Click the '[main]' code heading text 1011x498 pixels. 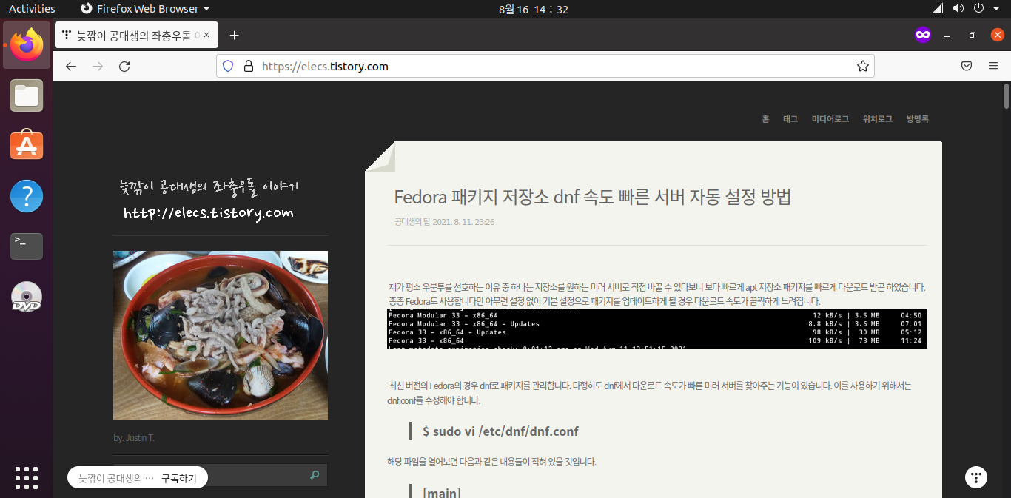coord(441,492)
